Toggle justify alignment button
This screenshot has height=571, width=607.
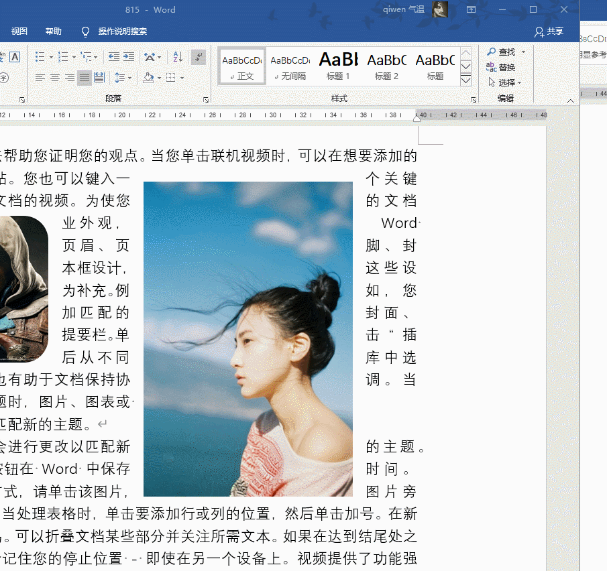coord(84,78)
